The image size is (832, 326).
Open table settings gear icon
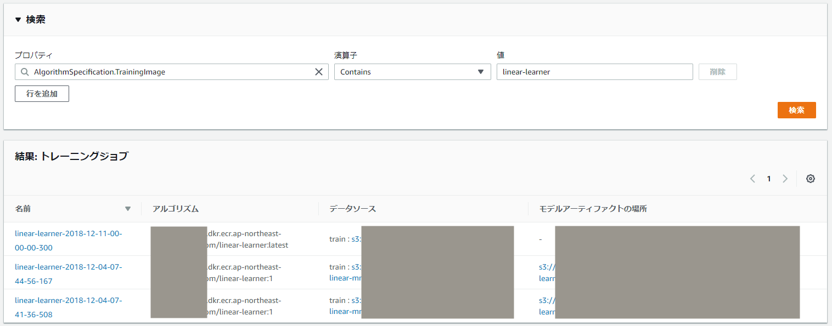coord(810,179)
